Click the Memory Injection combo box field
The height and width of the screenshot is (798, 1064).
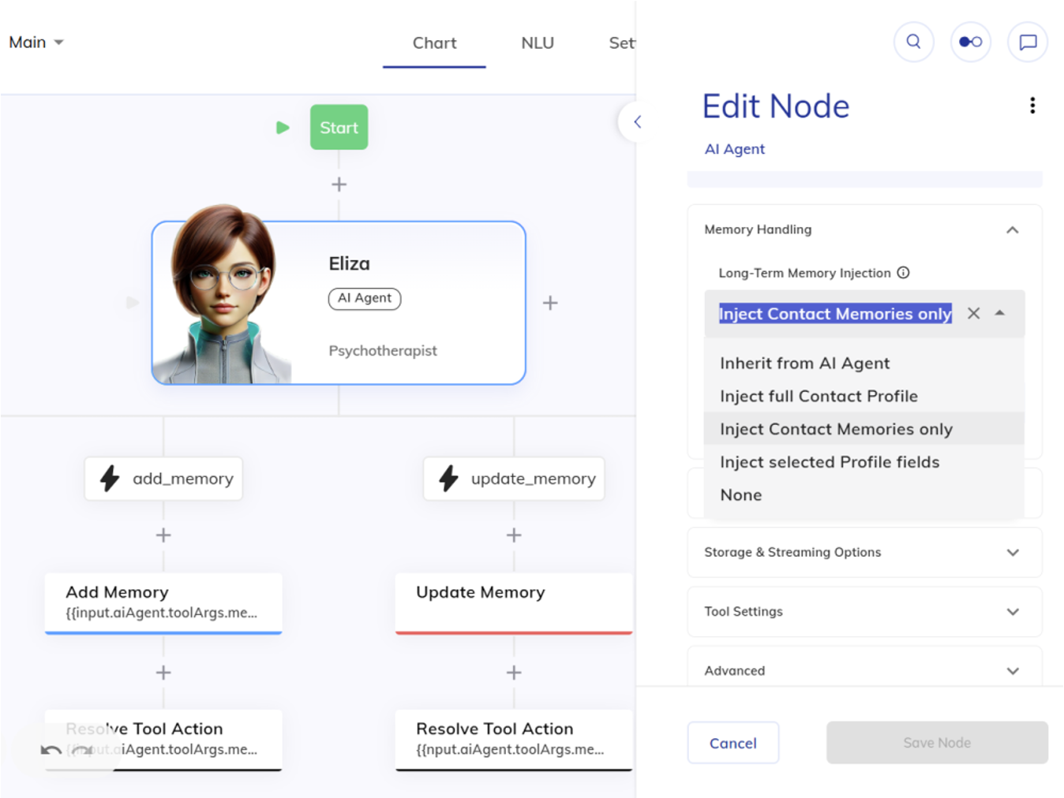(834, 314)
